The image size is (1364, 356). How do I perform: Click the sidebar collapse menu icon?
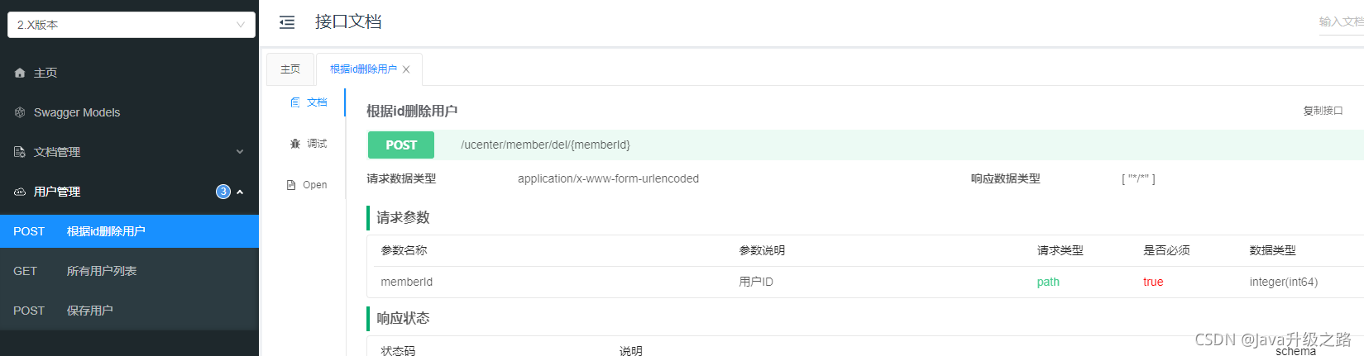[287, 22]
